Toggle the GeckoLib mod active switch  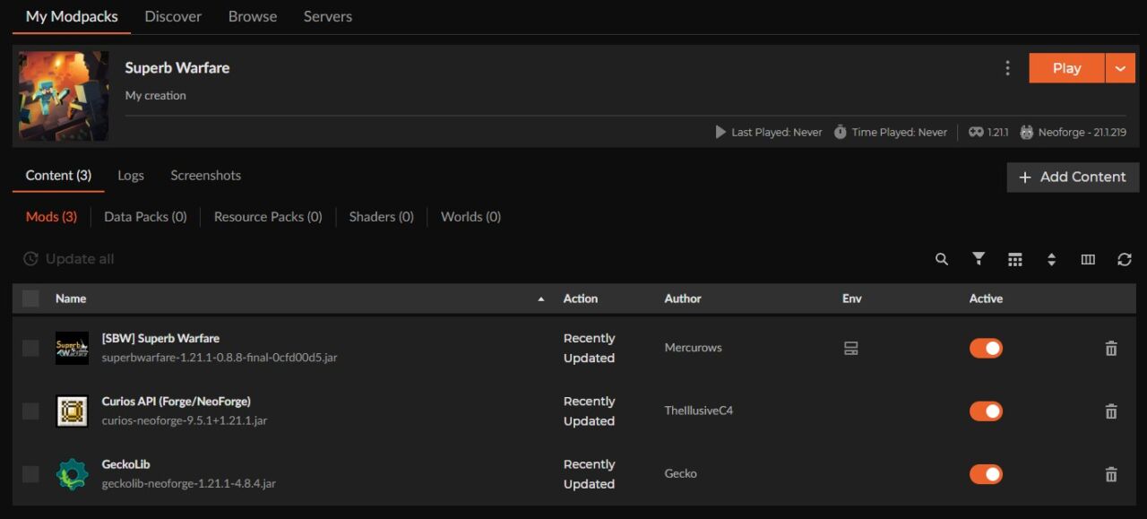click(986, 474)
